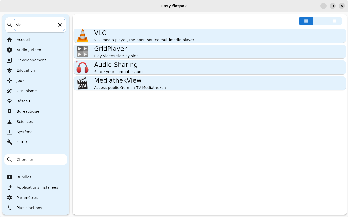The image size is (348, 217).
Task: Open the VLC result title
Action: tap(100, 33)
